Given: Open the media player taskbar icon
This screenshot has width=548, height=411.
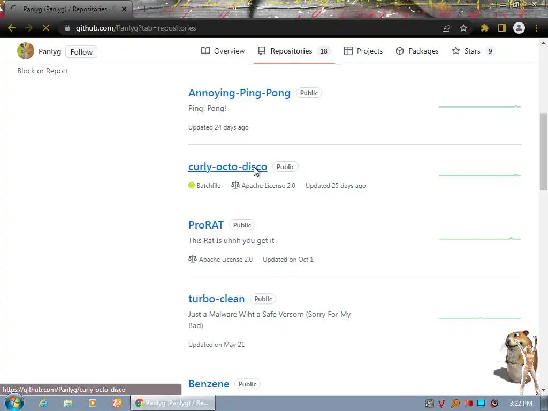Looking at the screenshot, I should pos(93,403).
